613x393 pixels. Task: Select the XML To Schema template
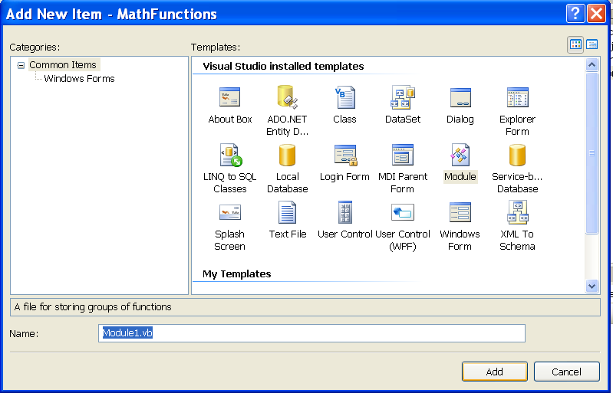tap(517, 212)
